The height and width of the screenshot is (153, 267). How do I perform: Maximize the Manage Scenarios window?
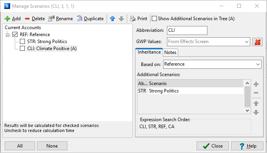pos(239,6)
